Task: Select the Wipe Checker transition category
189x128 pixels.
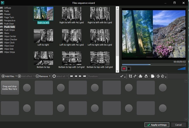Action: (x=10, y=40)
